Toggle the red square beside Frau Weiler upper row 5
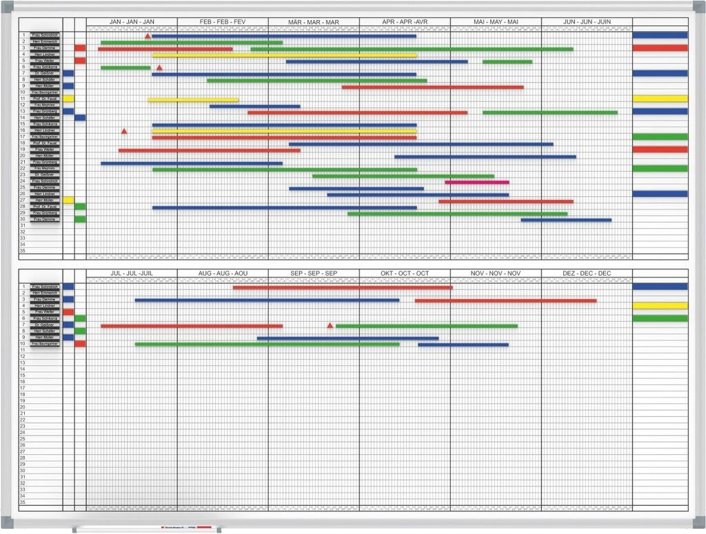The height and width of the screenshot is (534, 706). pos(80,61)
